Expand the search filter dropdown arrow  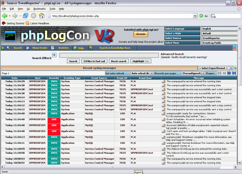(54, 55)
